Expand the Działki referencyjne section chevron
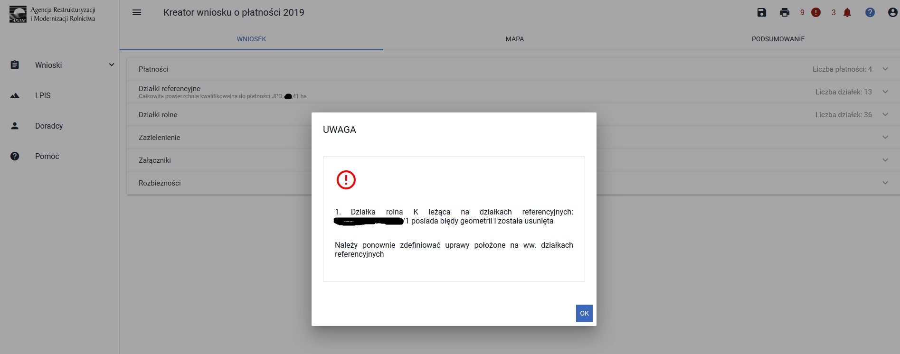 pyautogui.click(x=885, y=92)
